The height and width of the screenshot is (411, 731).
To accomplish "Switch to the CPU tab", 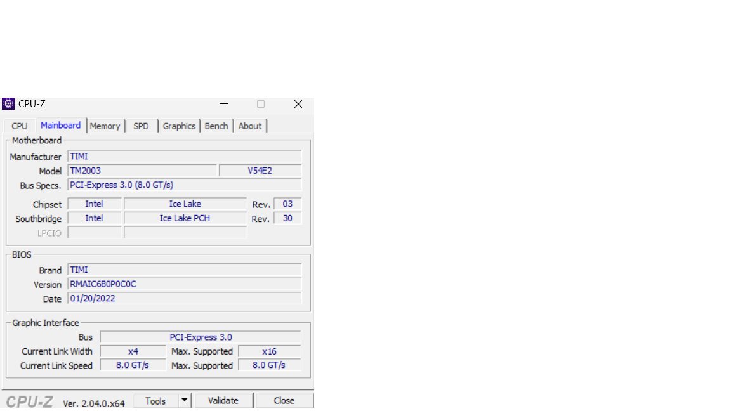I will [20, 126].
